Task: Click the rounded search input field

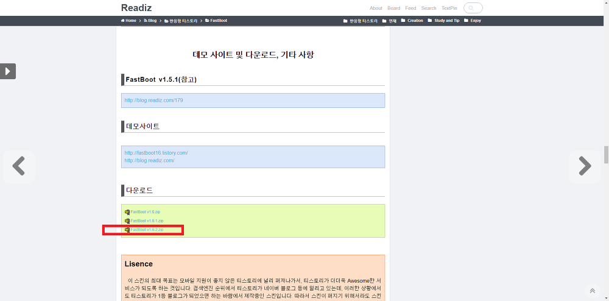Action: (x=473, y=8)
